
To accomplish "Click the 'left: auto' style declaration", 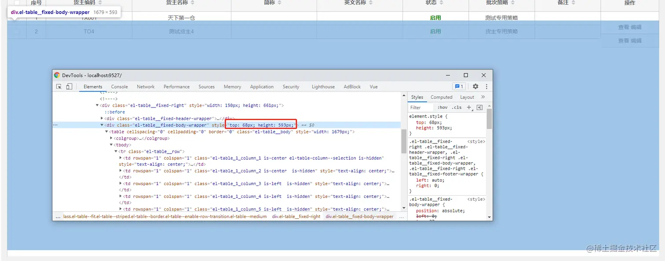I will 430,180.
